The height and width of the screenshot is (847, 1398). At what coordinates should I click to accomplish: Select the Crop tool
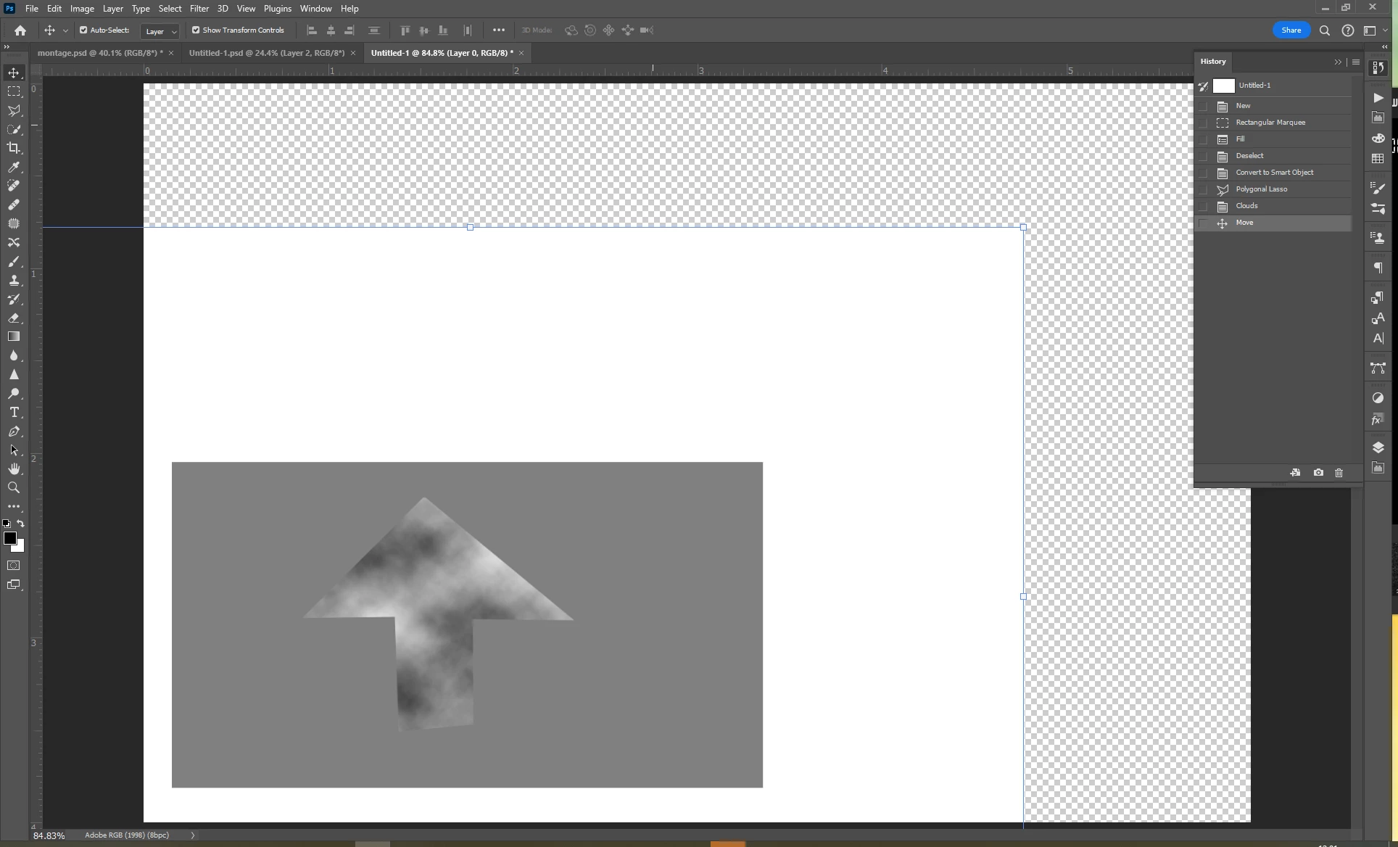coord(14,148)
